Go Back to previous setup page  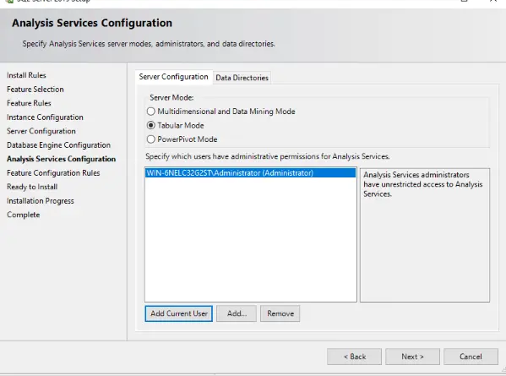[x=354, y=357]
